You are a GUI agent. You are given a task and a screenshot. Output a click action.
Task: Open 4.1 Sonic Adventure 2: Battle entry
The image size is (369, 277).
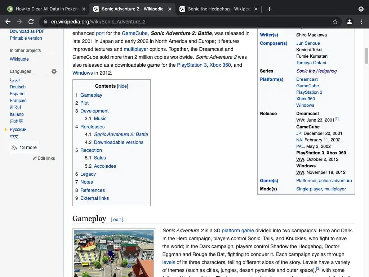121,134
